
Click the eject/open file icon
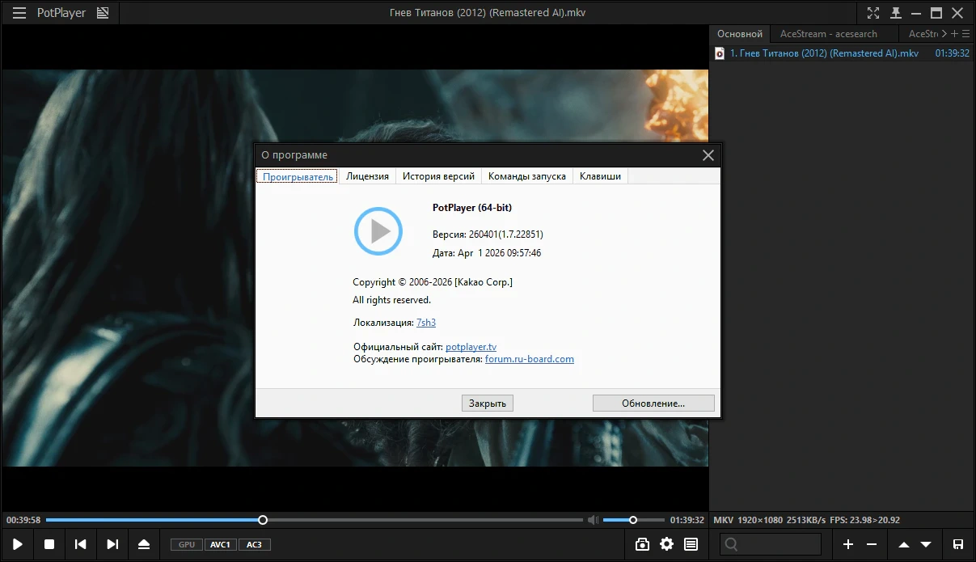click(144, 544)
